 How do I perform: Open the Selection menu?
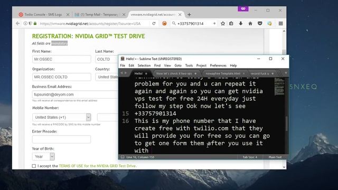(x=144, y=65)
